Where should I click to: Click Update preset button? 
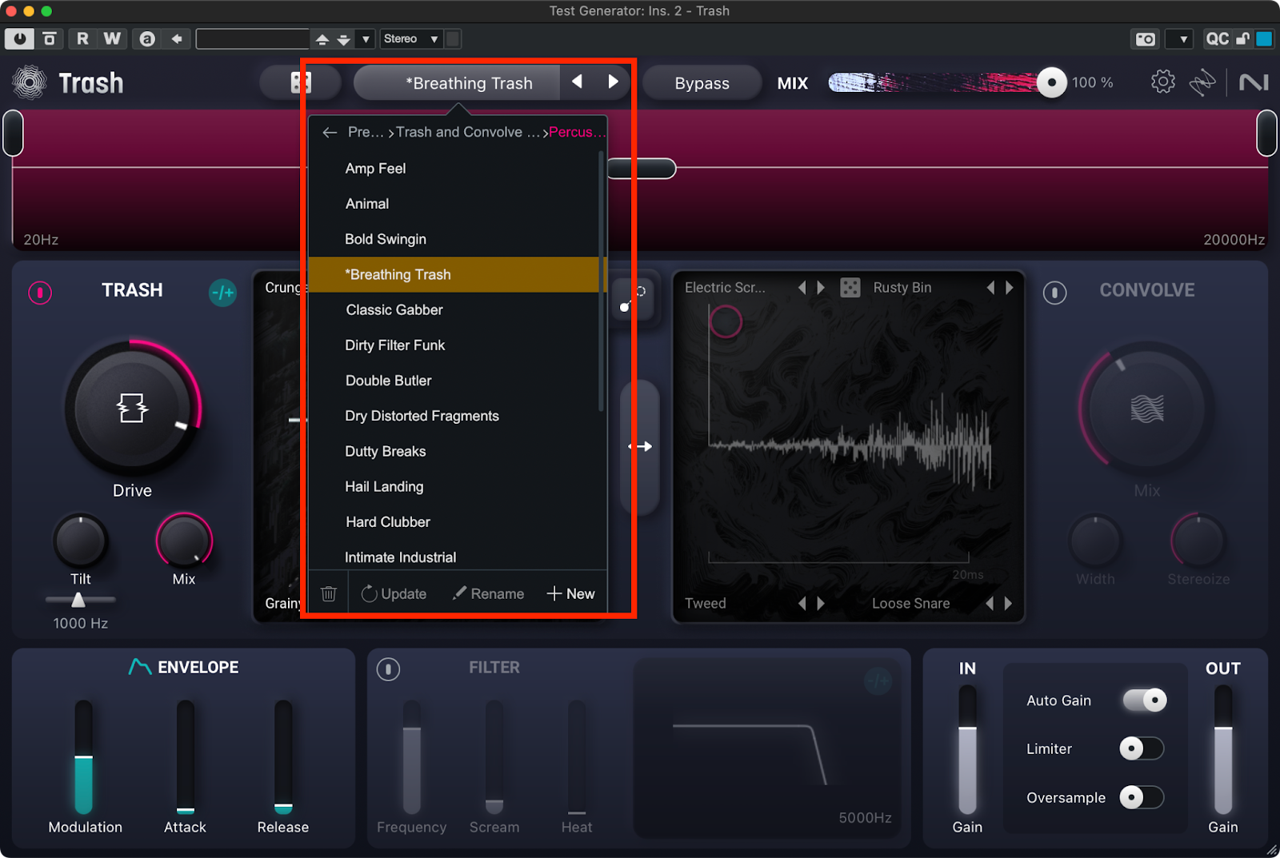(x=394, y=593)
